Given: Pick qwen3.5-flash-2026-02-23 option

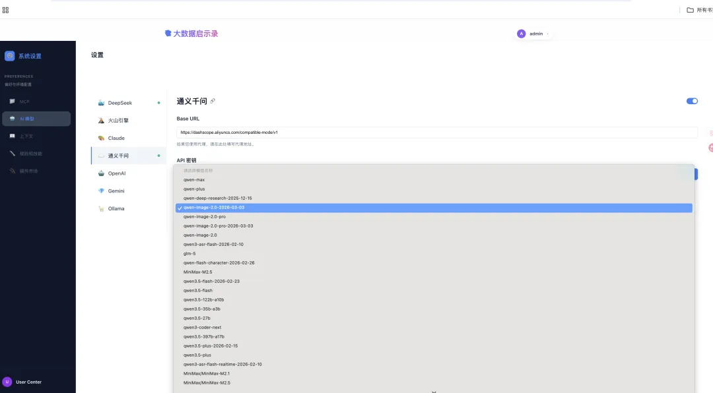Looking at the screenshot, I should coord(434,282).
